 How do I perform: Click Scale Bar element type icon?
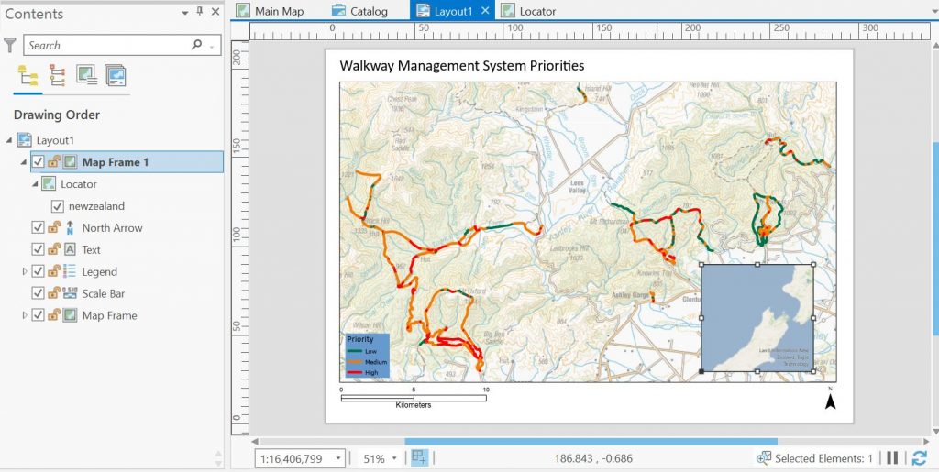point(70,293)
